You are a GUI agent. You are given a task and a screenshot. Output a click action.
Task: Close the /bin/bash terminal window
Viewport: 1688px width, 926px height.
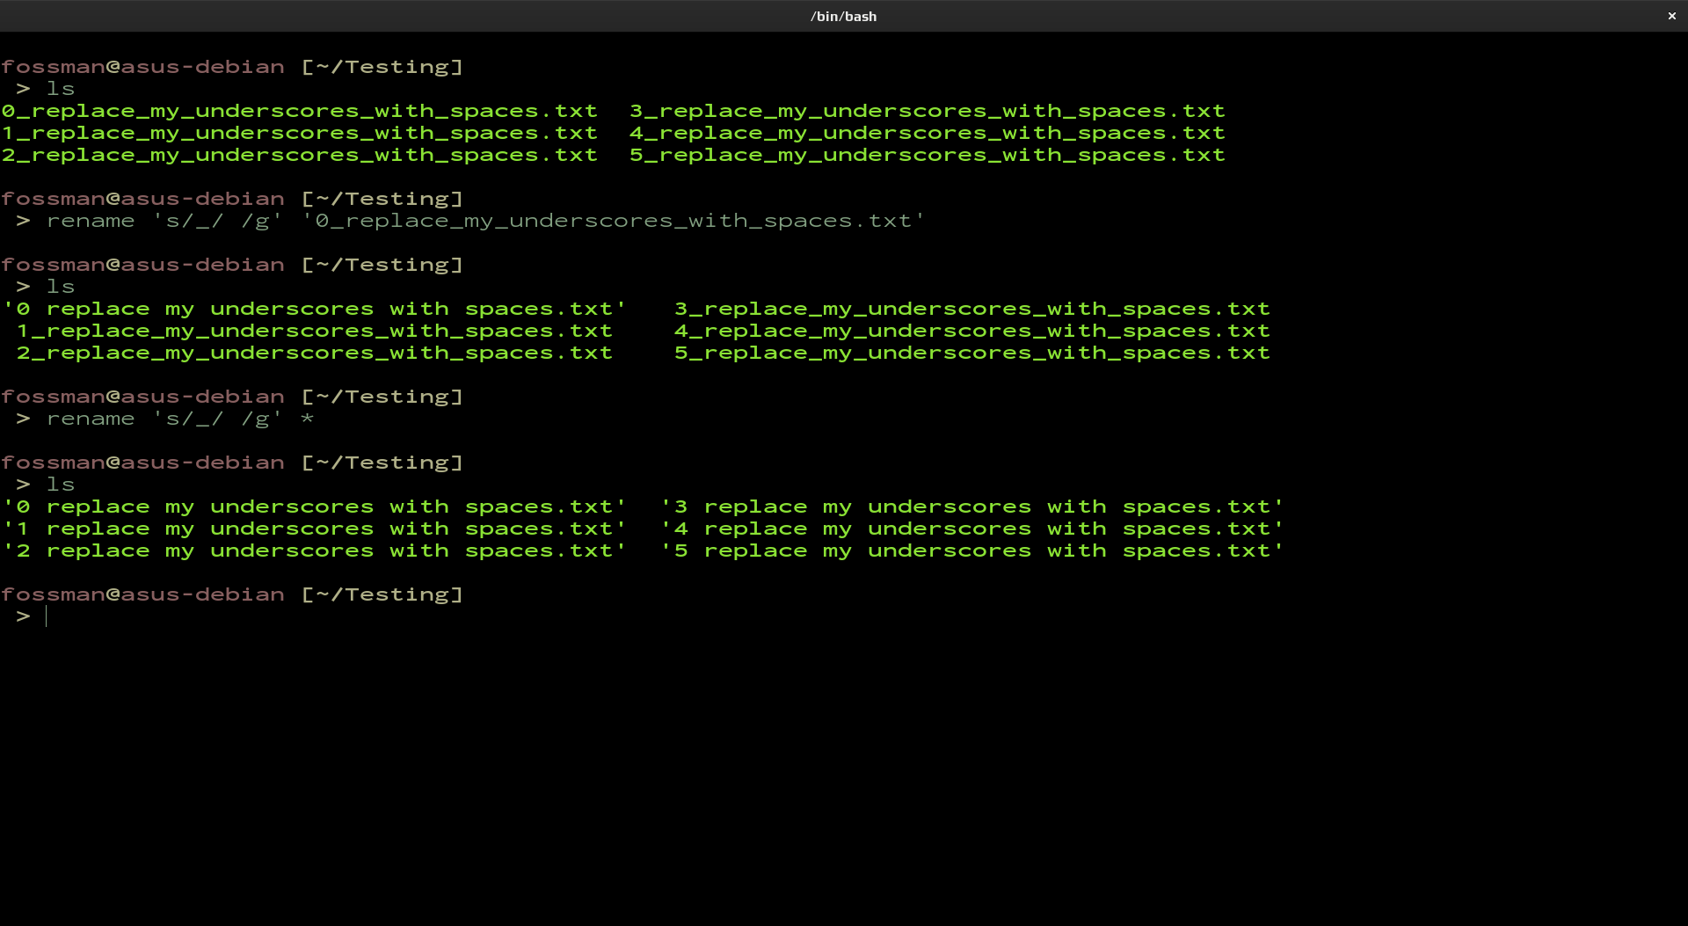click(1671, 16)
